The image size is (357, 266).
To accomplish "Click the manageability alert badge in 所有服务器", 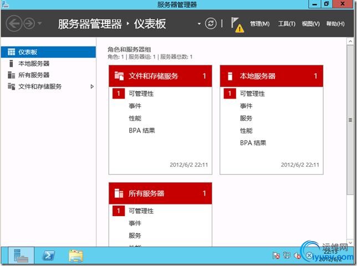I will (119, 211).
